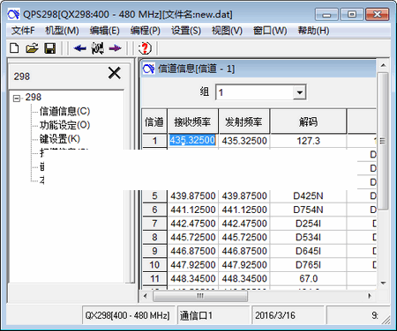This screenshot has height=331, width=397.
Task: Open the 帮助(H) menu
Action: point(313,31)
